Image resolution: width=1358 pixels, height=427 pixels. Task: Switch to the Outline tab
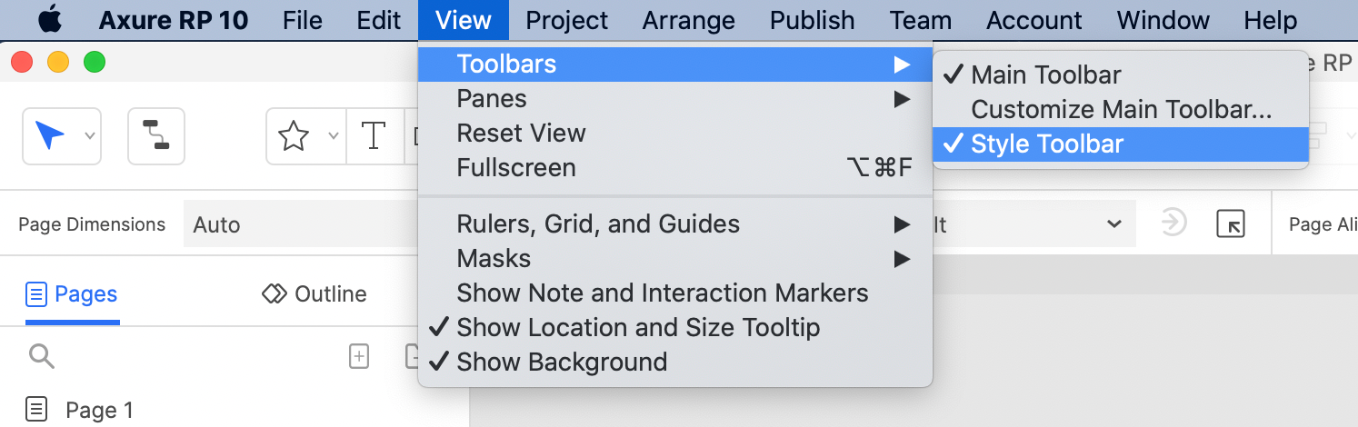tap(315, 293)
